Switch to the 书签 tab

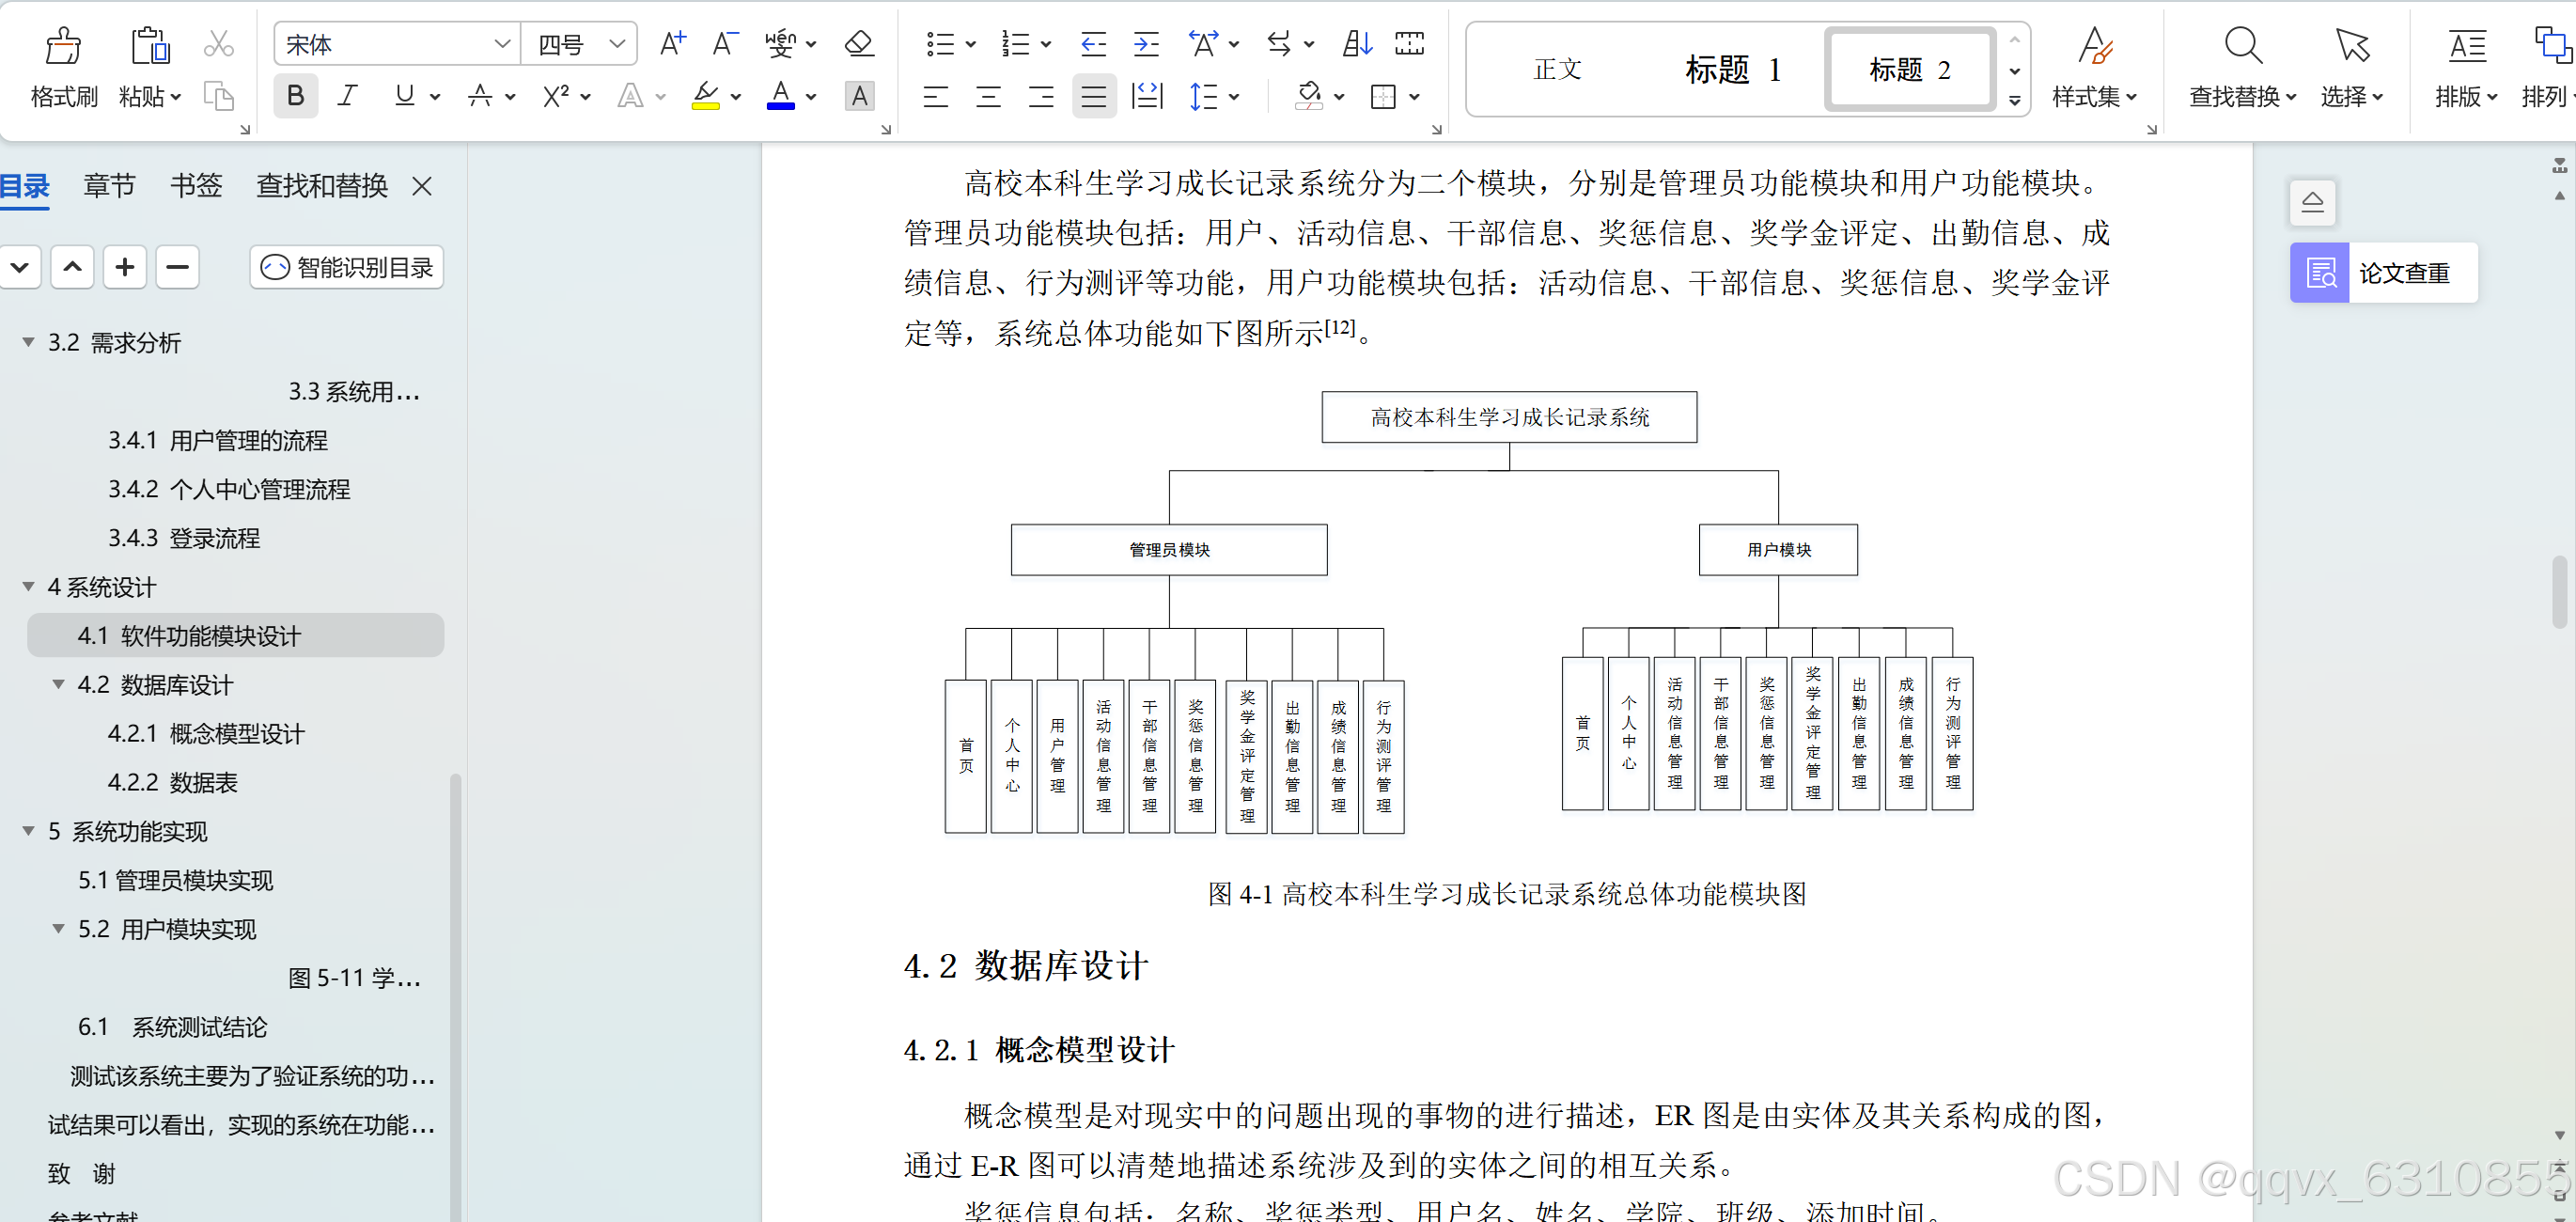pos(196,186)
